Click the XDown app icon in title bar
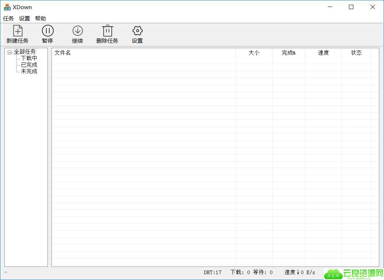 (x=7, y=7)
